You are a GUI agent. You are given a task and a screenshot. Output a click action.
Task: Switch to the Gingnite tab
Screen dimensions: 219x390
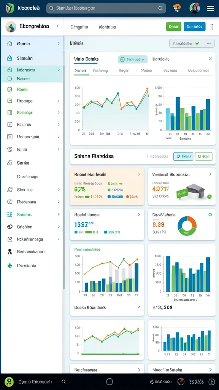79,27
